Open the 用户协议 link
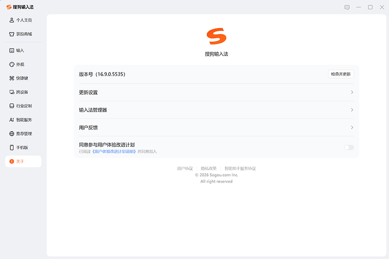Viewport: 389px width, 259px height. click(x=185, y=168)
